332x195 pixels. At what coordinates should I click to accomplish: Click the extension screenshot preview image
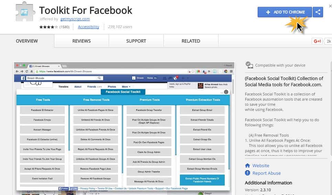tap(124, 137)
